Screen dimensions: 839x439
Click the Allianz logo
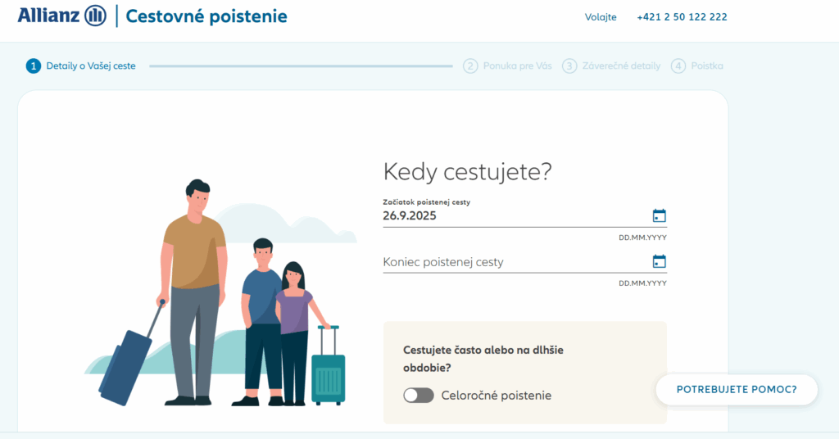click(61, 16)
